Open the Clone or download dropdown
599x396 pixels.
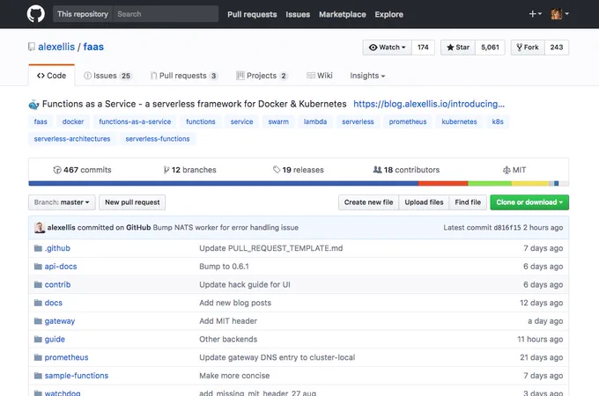click(529, 202)
